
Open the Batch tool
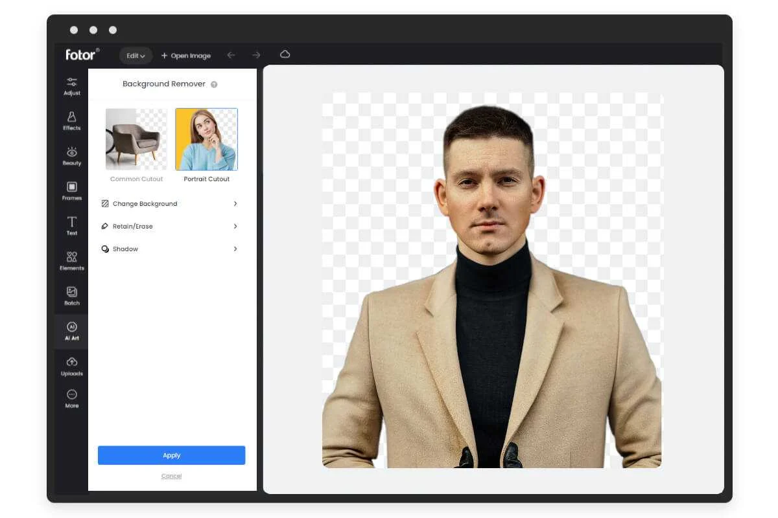pos(71,295)
